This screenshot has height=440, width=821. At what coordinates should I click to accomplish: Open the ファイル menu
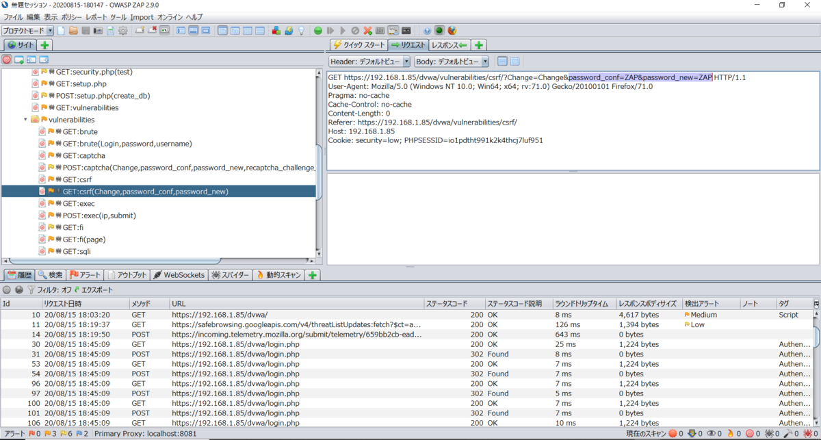[x=13, y=16]
